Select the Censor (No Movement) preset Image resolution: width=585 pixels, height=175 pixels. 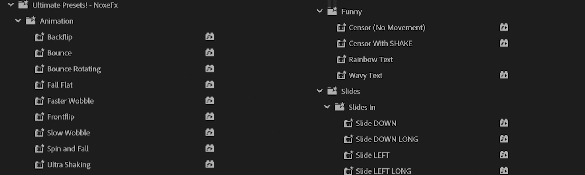(387, 27)
